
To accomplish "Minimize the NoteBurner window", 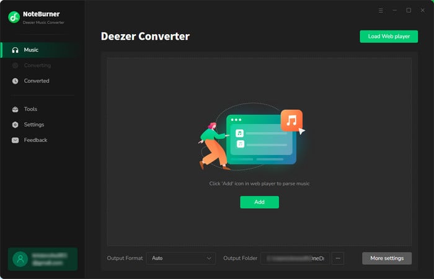I will (x=395, y=11).
